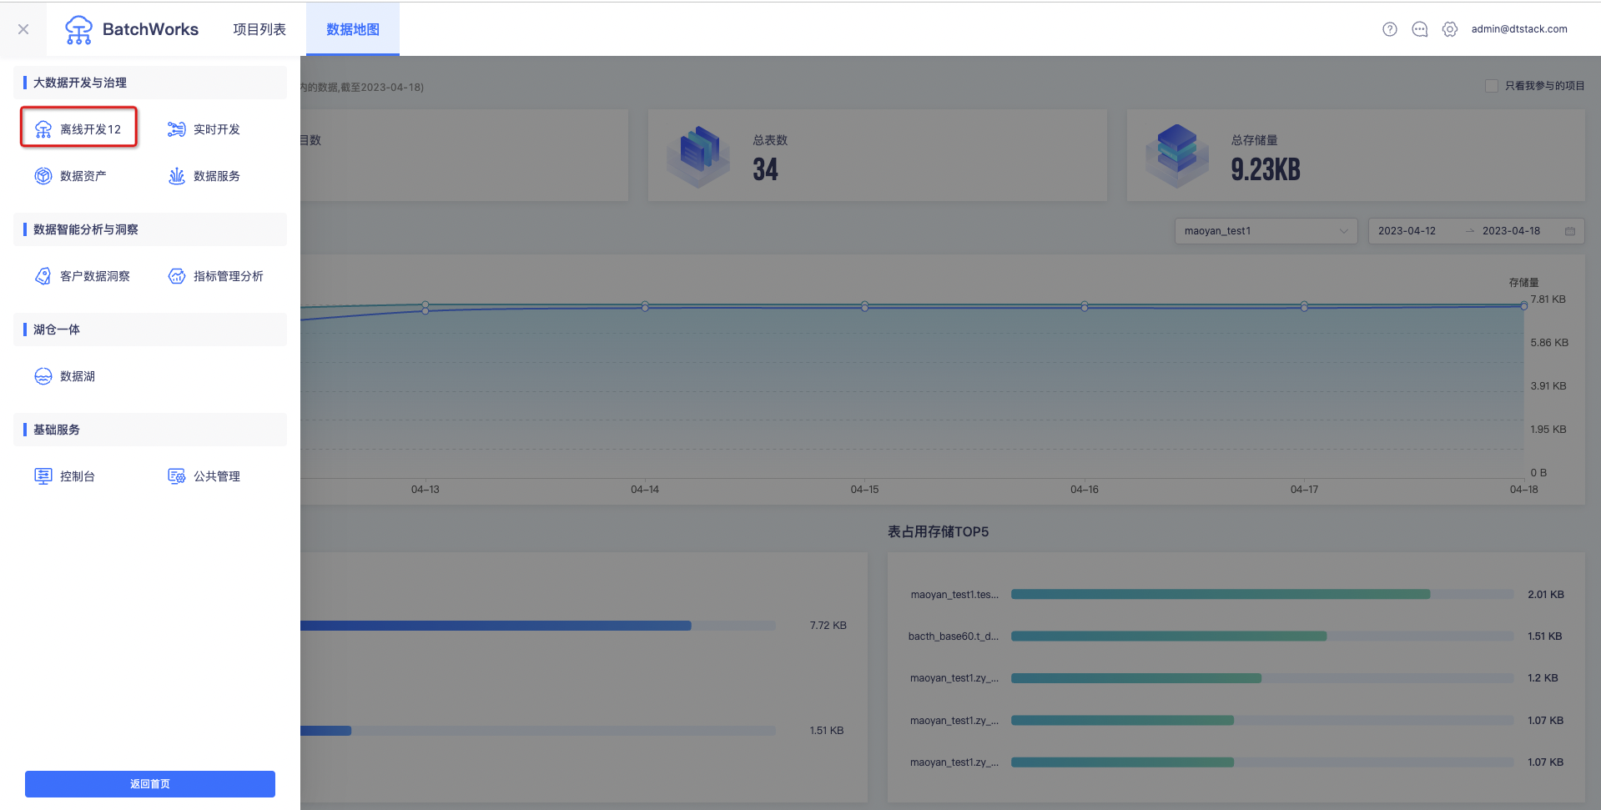This screenshot has height=810, width=1601.
Task: Click the 34 total tables value
Action: pos(765,170)
